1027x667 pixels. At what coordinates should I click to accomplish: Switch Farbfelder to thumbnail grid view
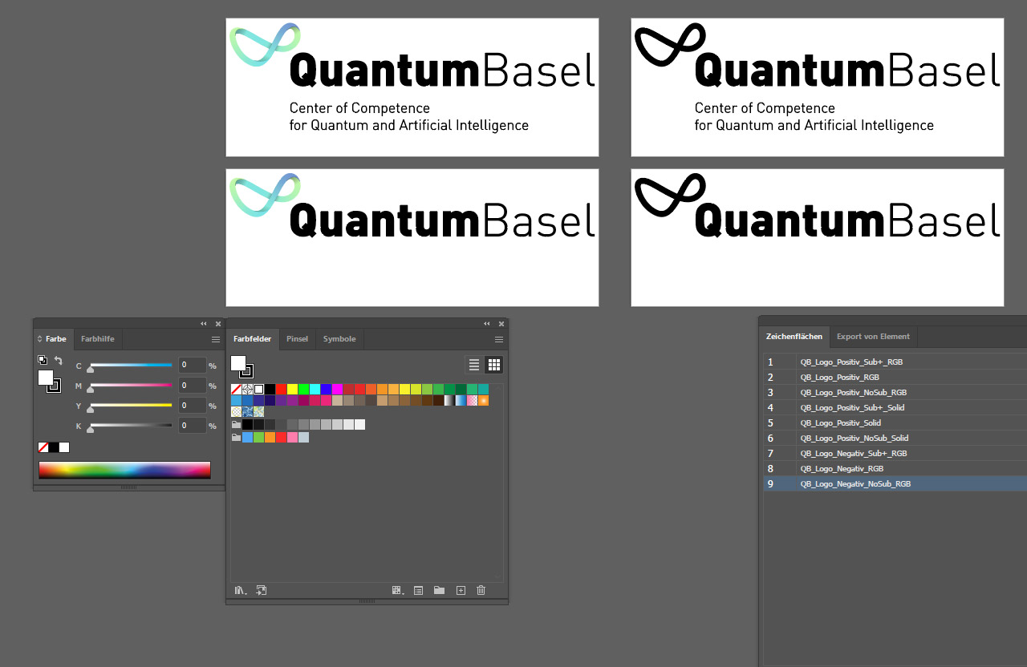coord(493,364)
